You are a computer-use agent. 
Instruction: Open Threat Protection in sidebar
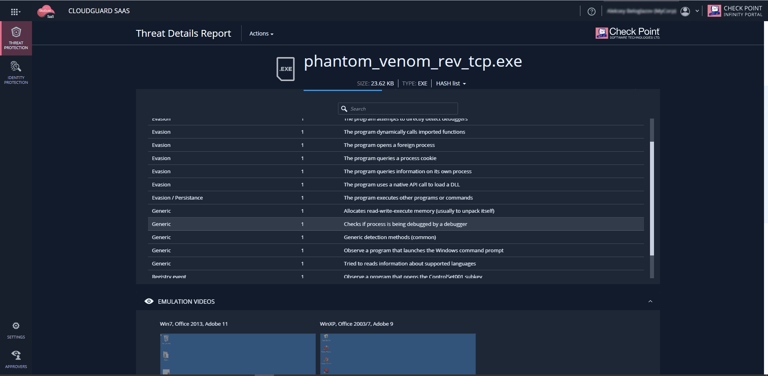[x=16, y=38]
